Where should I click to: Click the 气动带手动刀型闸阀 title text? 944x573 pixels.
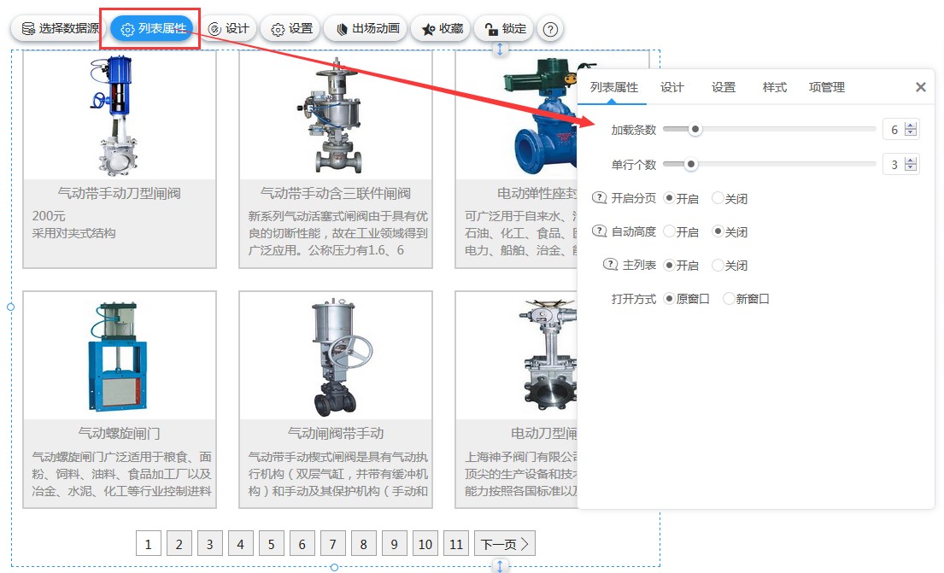(x=120, y=193)
